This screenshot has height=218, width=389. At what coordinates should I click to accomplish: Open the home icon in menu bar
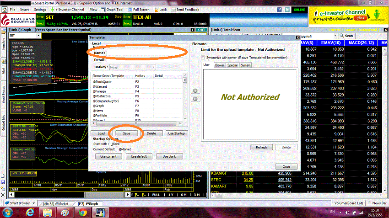click(x=5, y=10)
